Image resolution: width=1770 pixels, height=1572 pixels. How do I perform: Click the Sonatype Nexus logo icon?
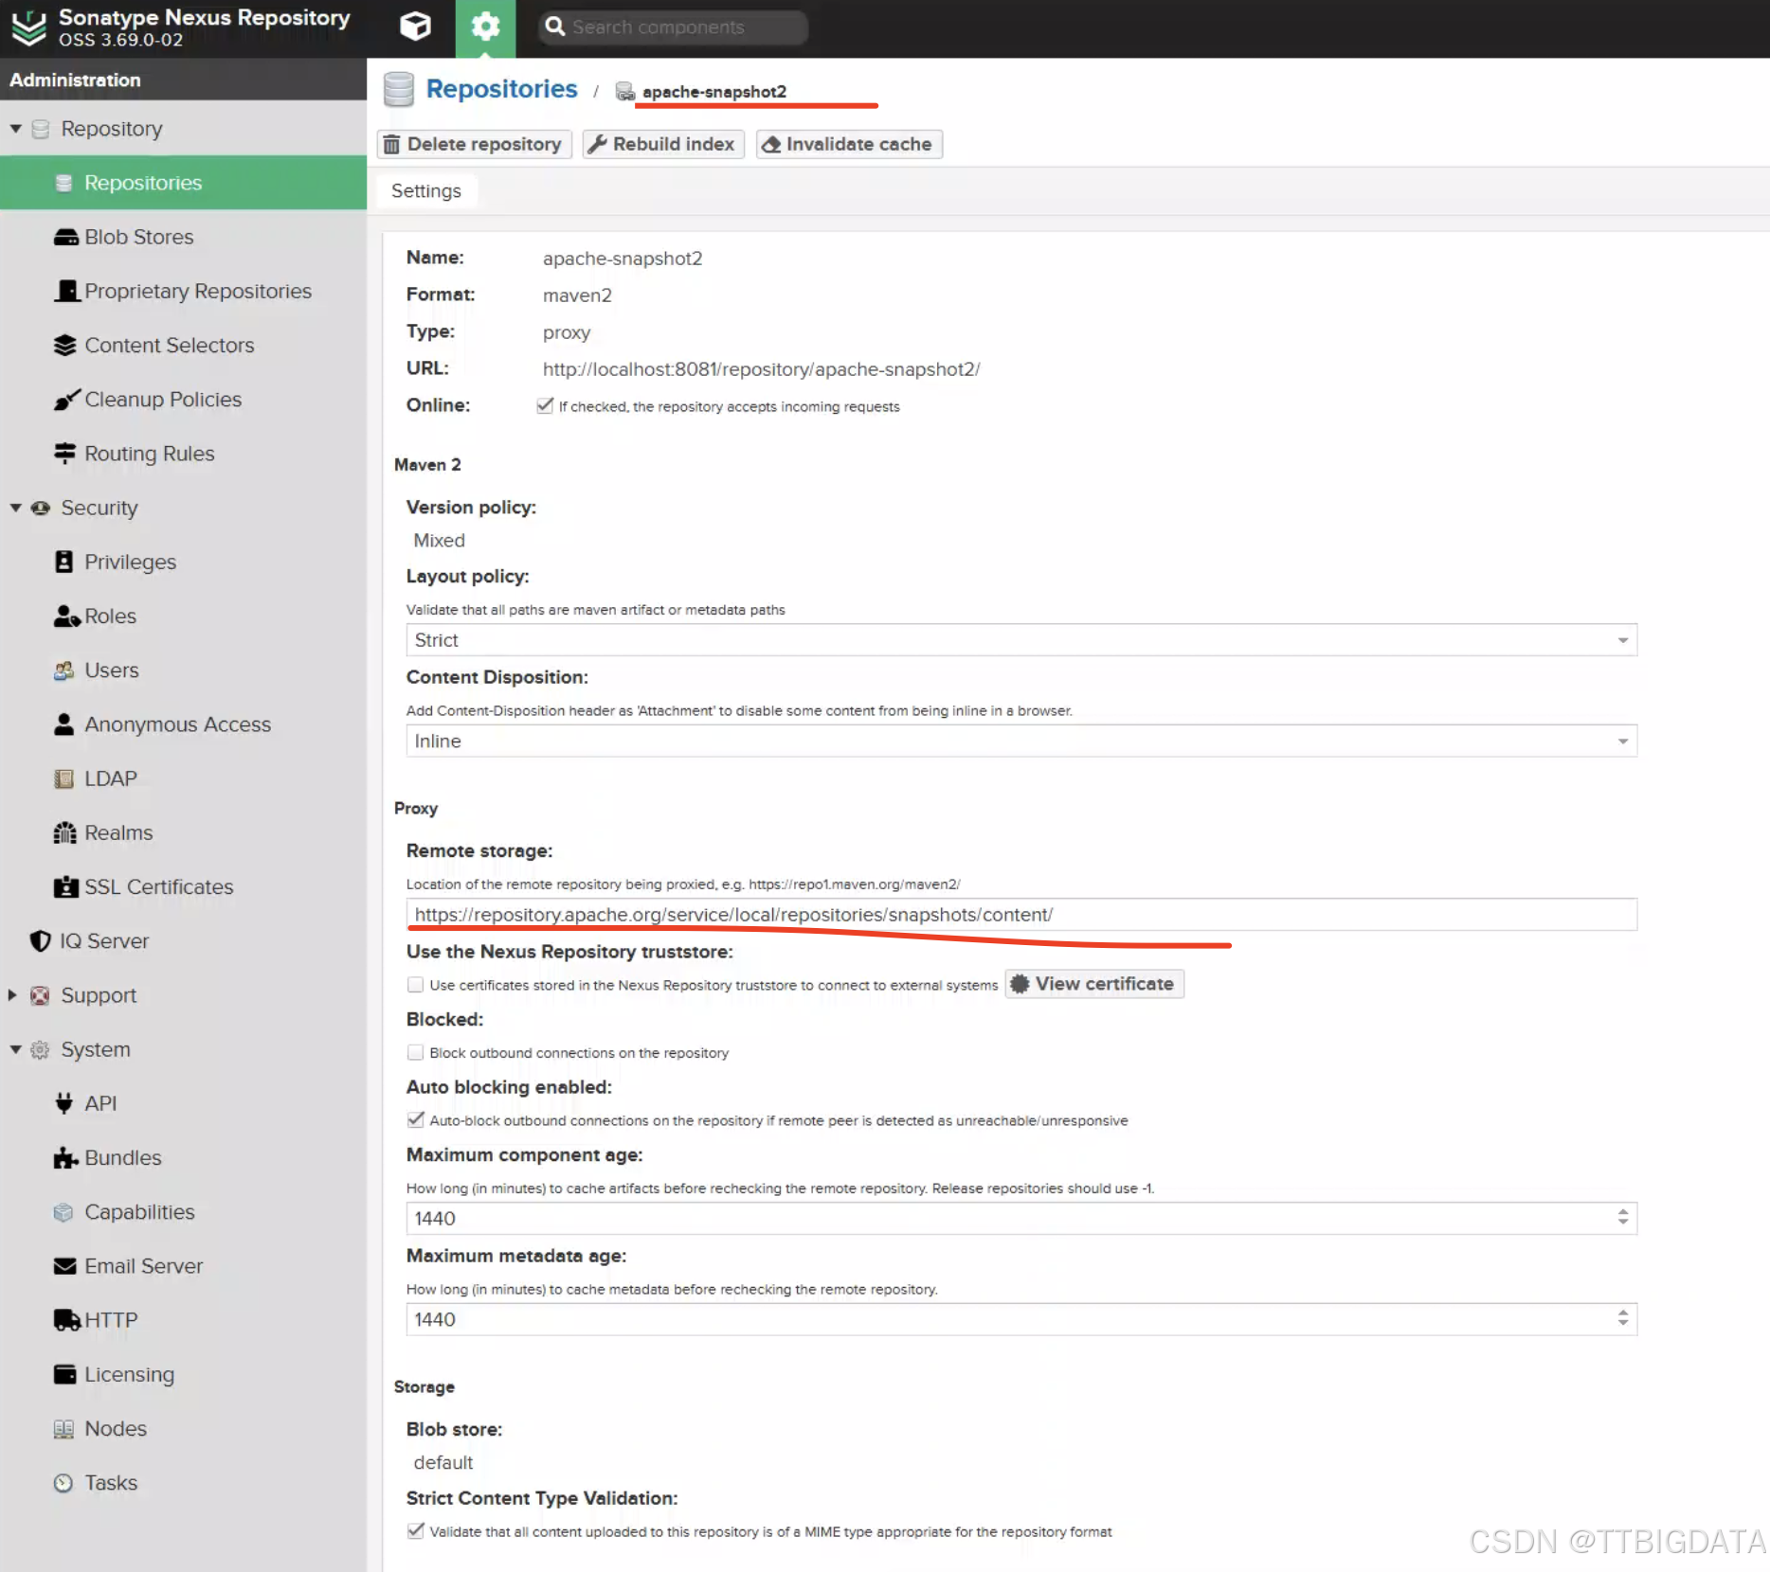pos(28,27)
